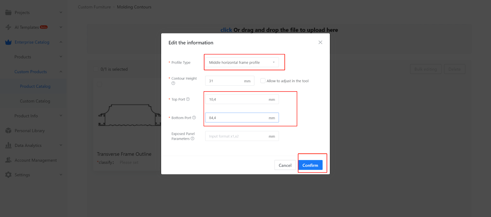Click the Personal Library cube icon
Viewport: 491px width, 217px height.
click(8, 131)
